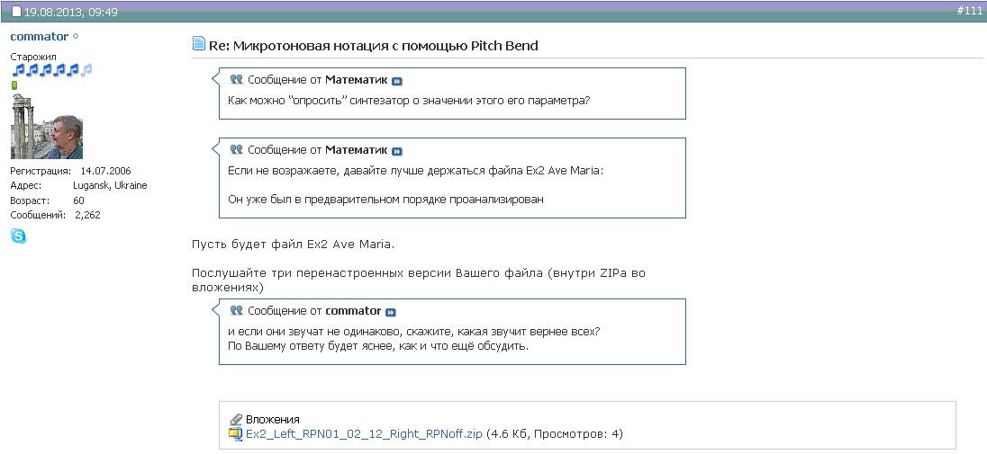The image size is (987, 454).
Task: Click the Skype contact icon
Action: [x=18, y=236]
